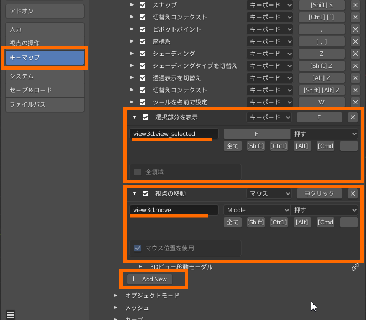Open 押す dropdown for view3d.move

pos(324,210)
